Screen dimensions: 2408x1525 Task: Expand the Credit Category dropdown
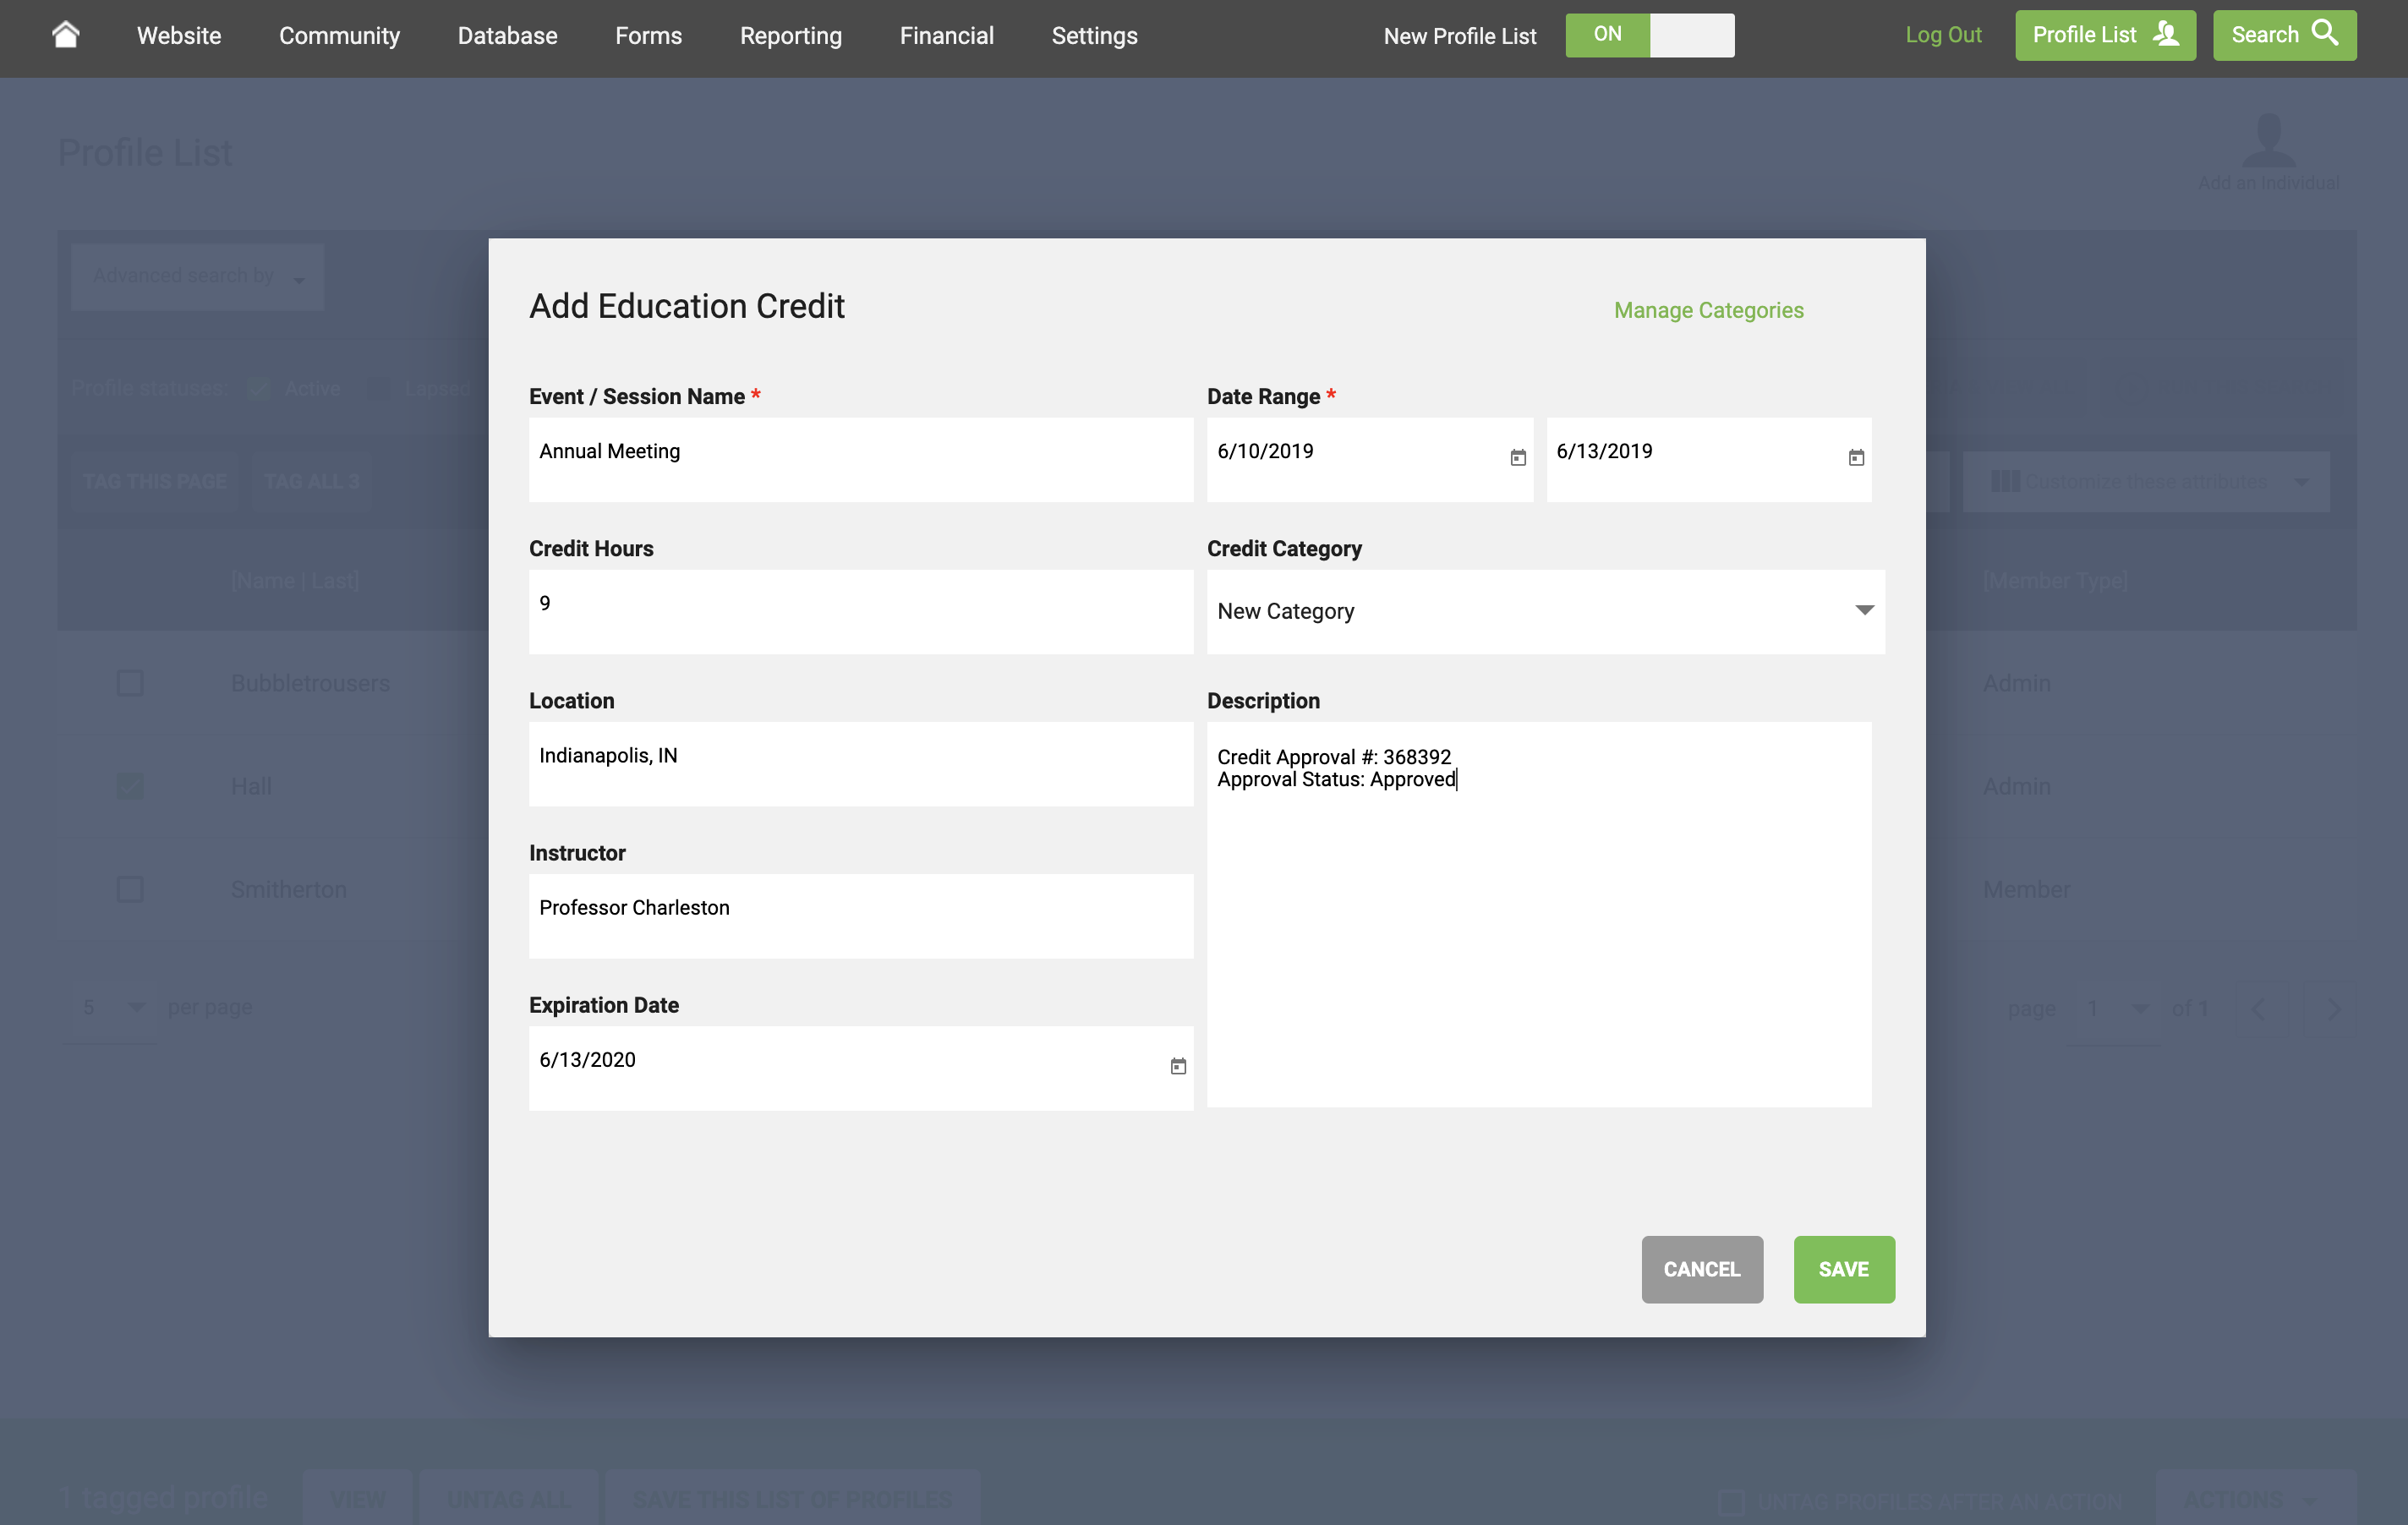coord(1545,611)
